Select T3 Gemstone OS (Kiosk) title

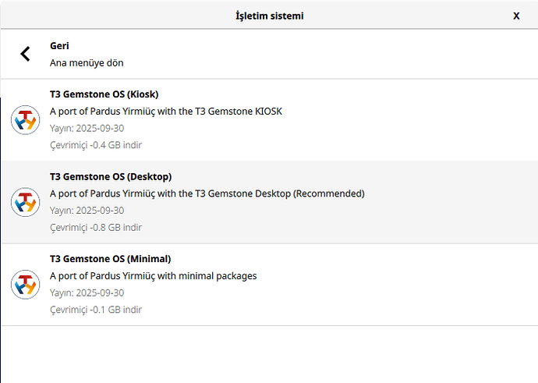(x=104, y=94)
